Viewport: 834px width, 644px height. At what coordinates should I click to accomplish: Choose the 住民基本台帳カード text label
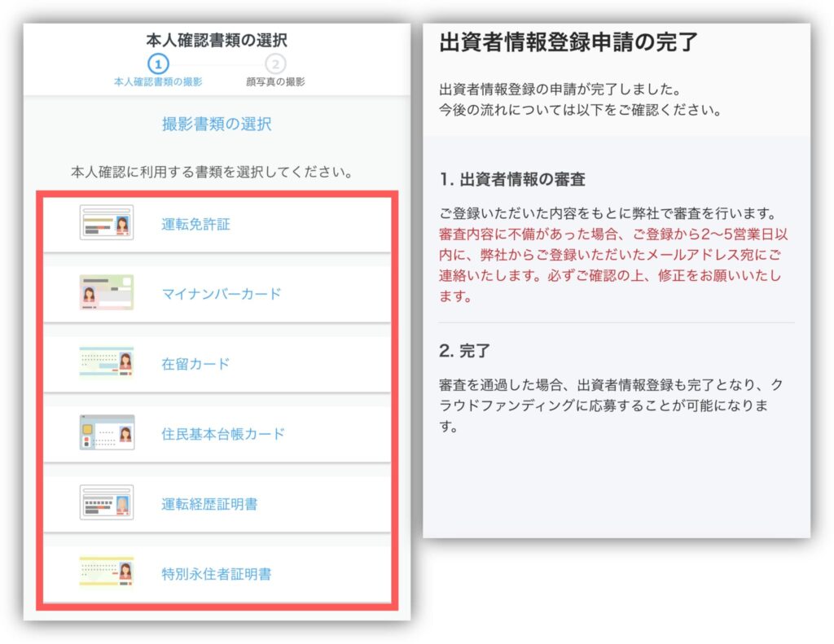223,434
